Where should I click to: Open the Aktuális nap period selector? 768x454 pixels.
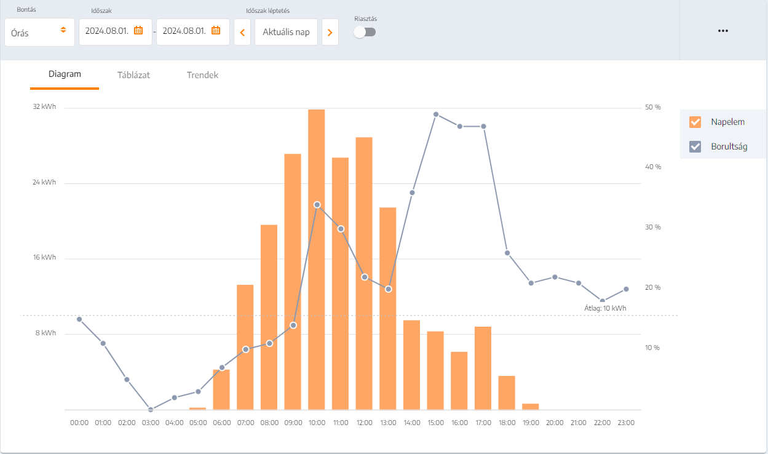[x=286, y=32]
